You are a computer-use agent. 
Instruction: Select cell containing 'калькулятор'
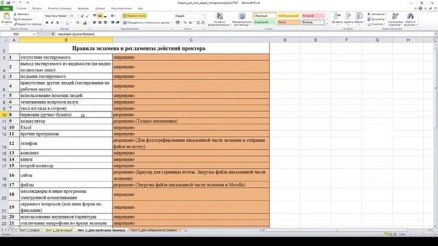(x=66, y=121)
